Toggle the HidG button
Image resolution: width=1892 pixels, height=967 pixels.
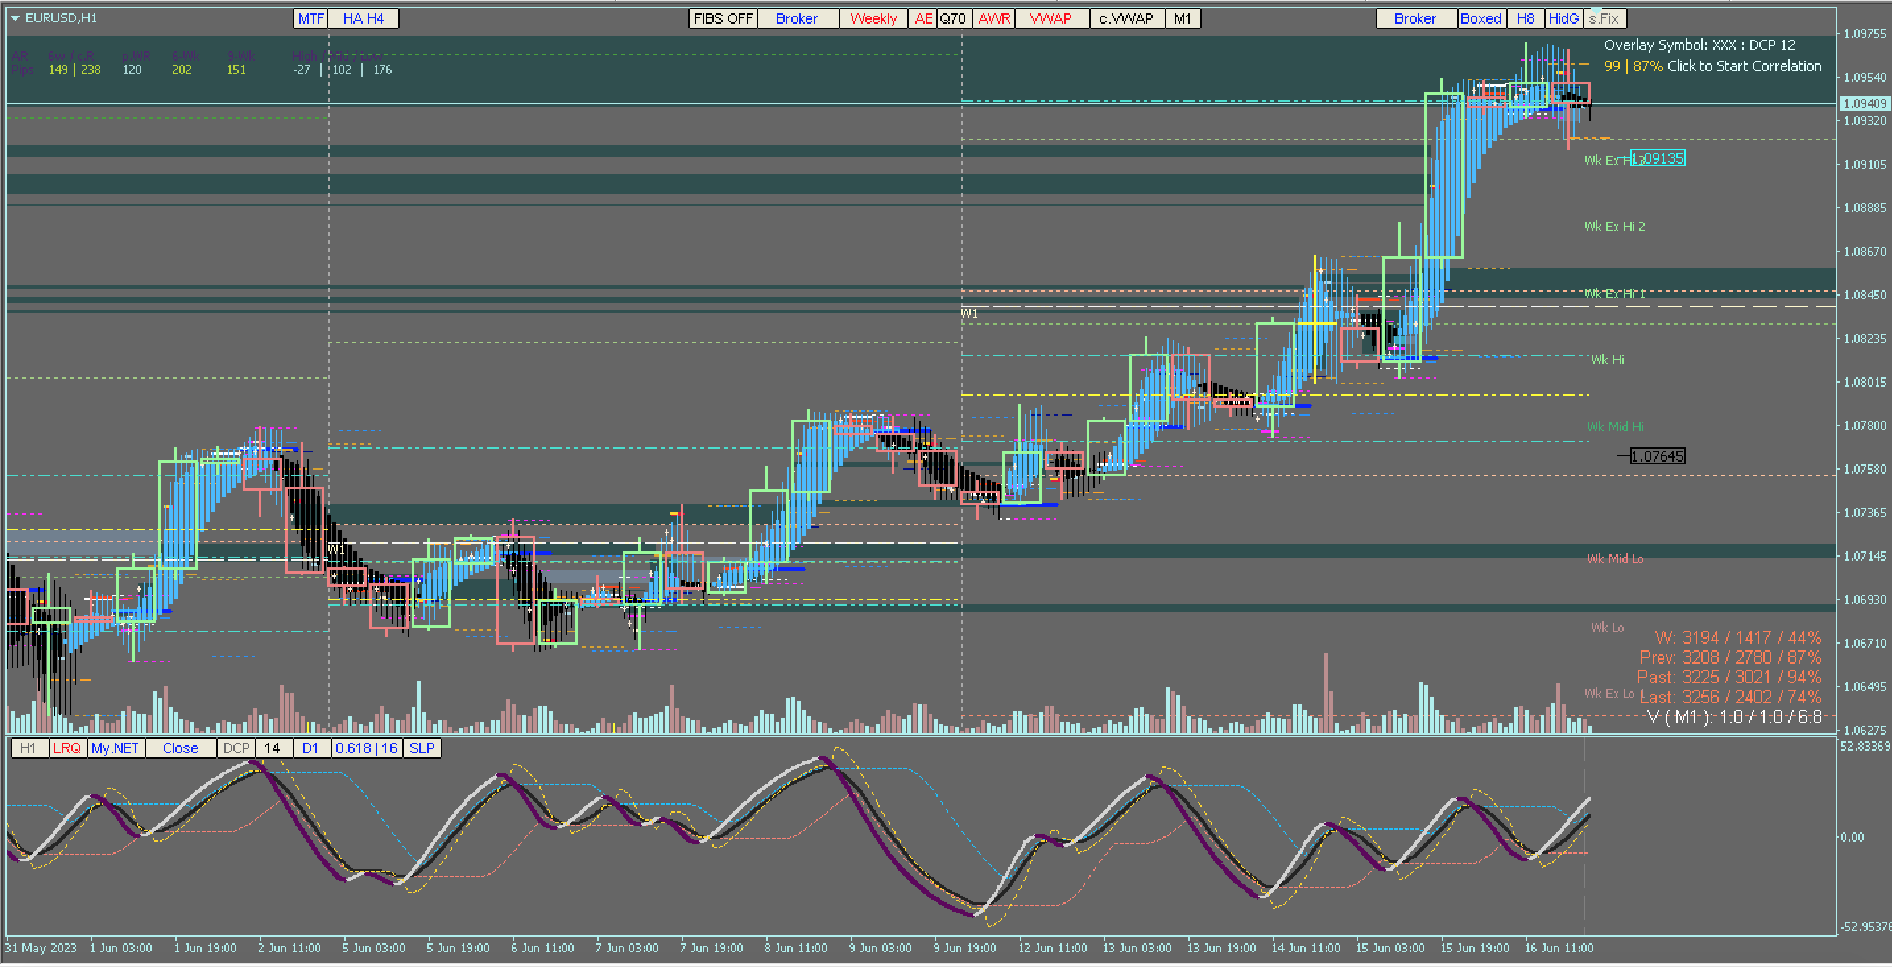point(1563,18)
